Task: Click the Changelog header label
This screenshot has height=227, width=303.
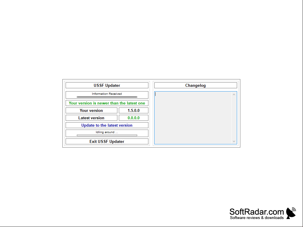Action: click(196, 85)
